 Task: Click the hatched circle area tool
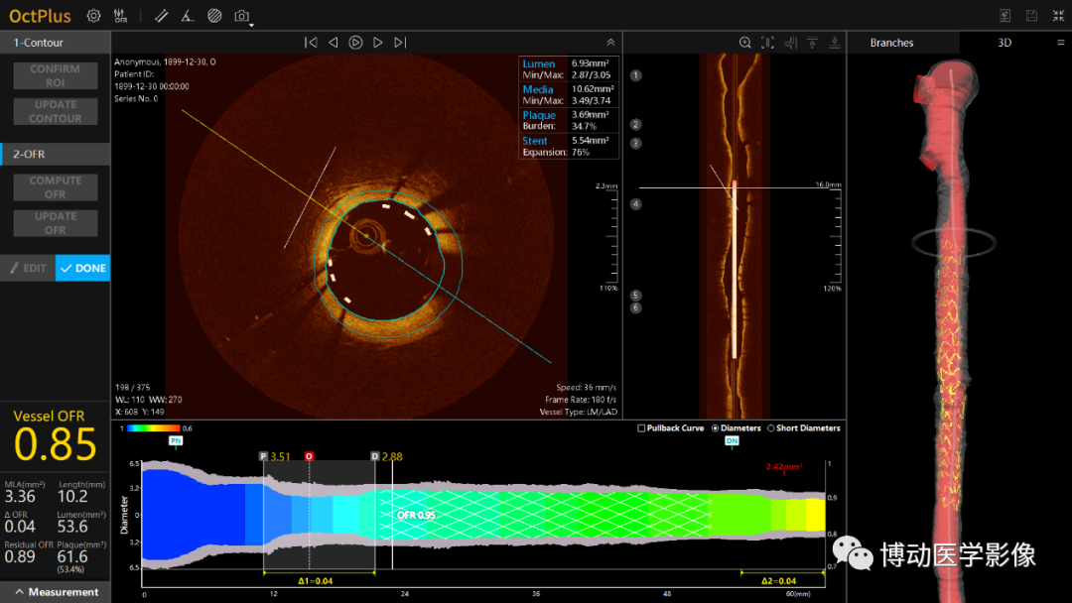click(214, 16)
